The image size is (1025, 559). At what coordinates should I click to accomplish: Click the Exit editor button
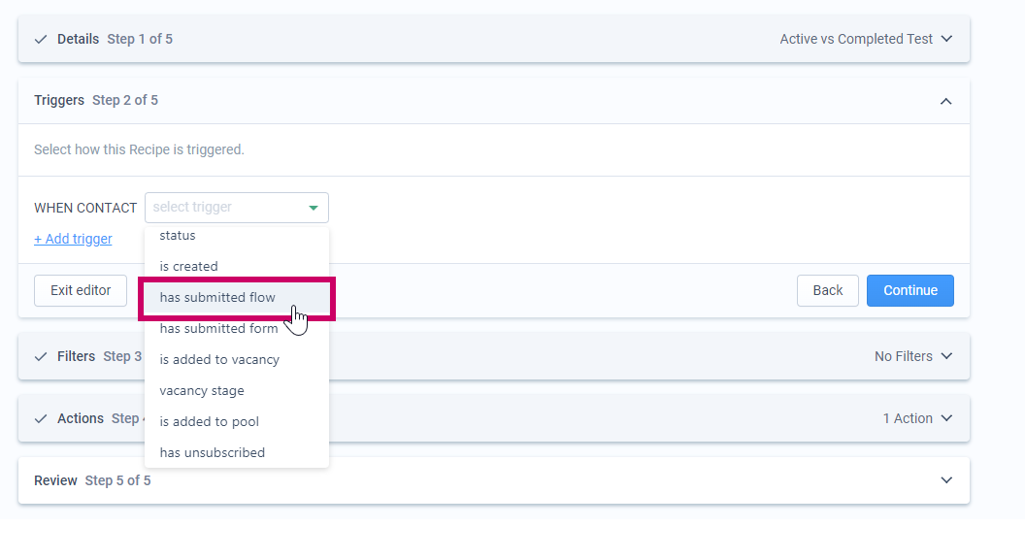(x=81, y=290)
